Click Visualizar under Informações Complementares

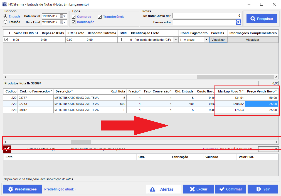(x=253, y=40)
